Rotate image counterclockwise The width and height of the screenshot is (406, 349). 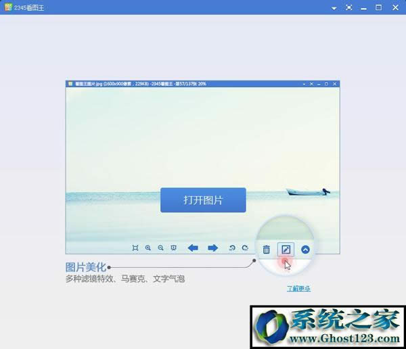(232, 248)
